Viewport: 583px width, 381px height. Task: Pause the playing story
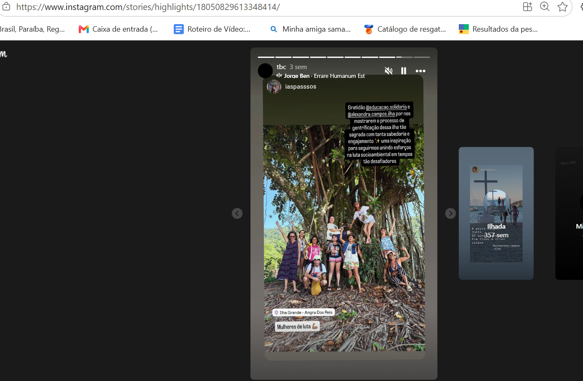[x=403, y=71]
